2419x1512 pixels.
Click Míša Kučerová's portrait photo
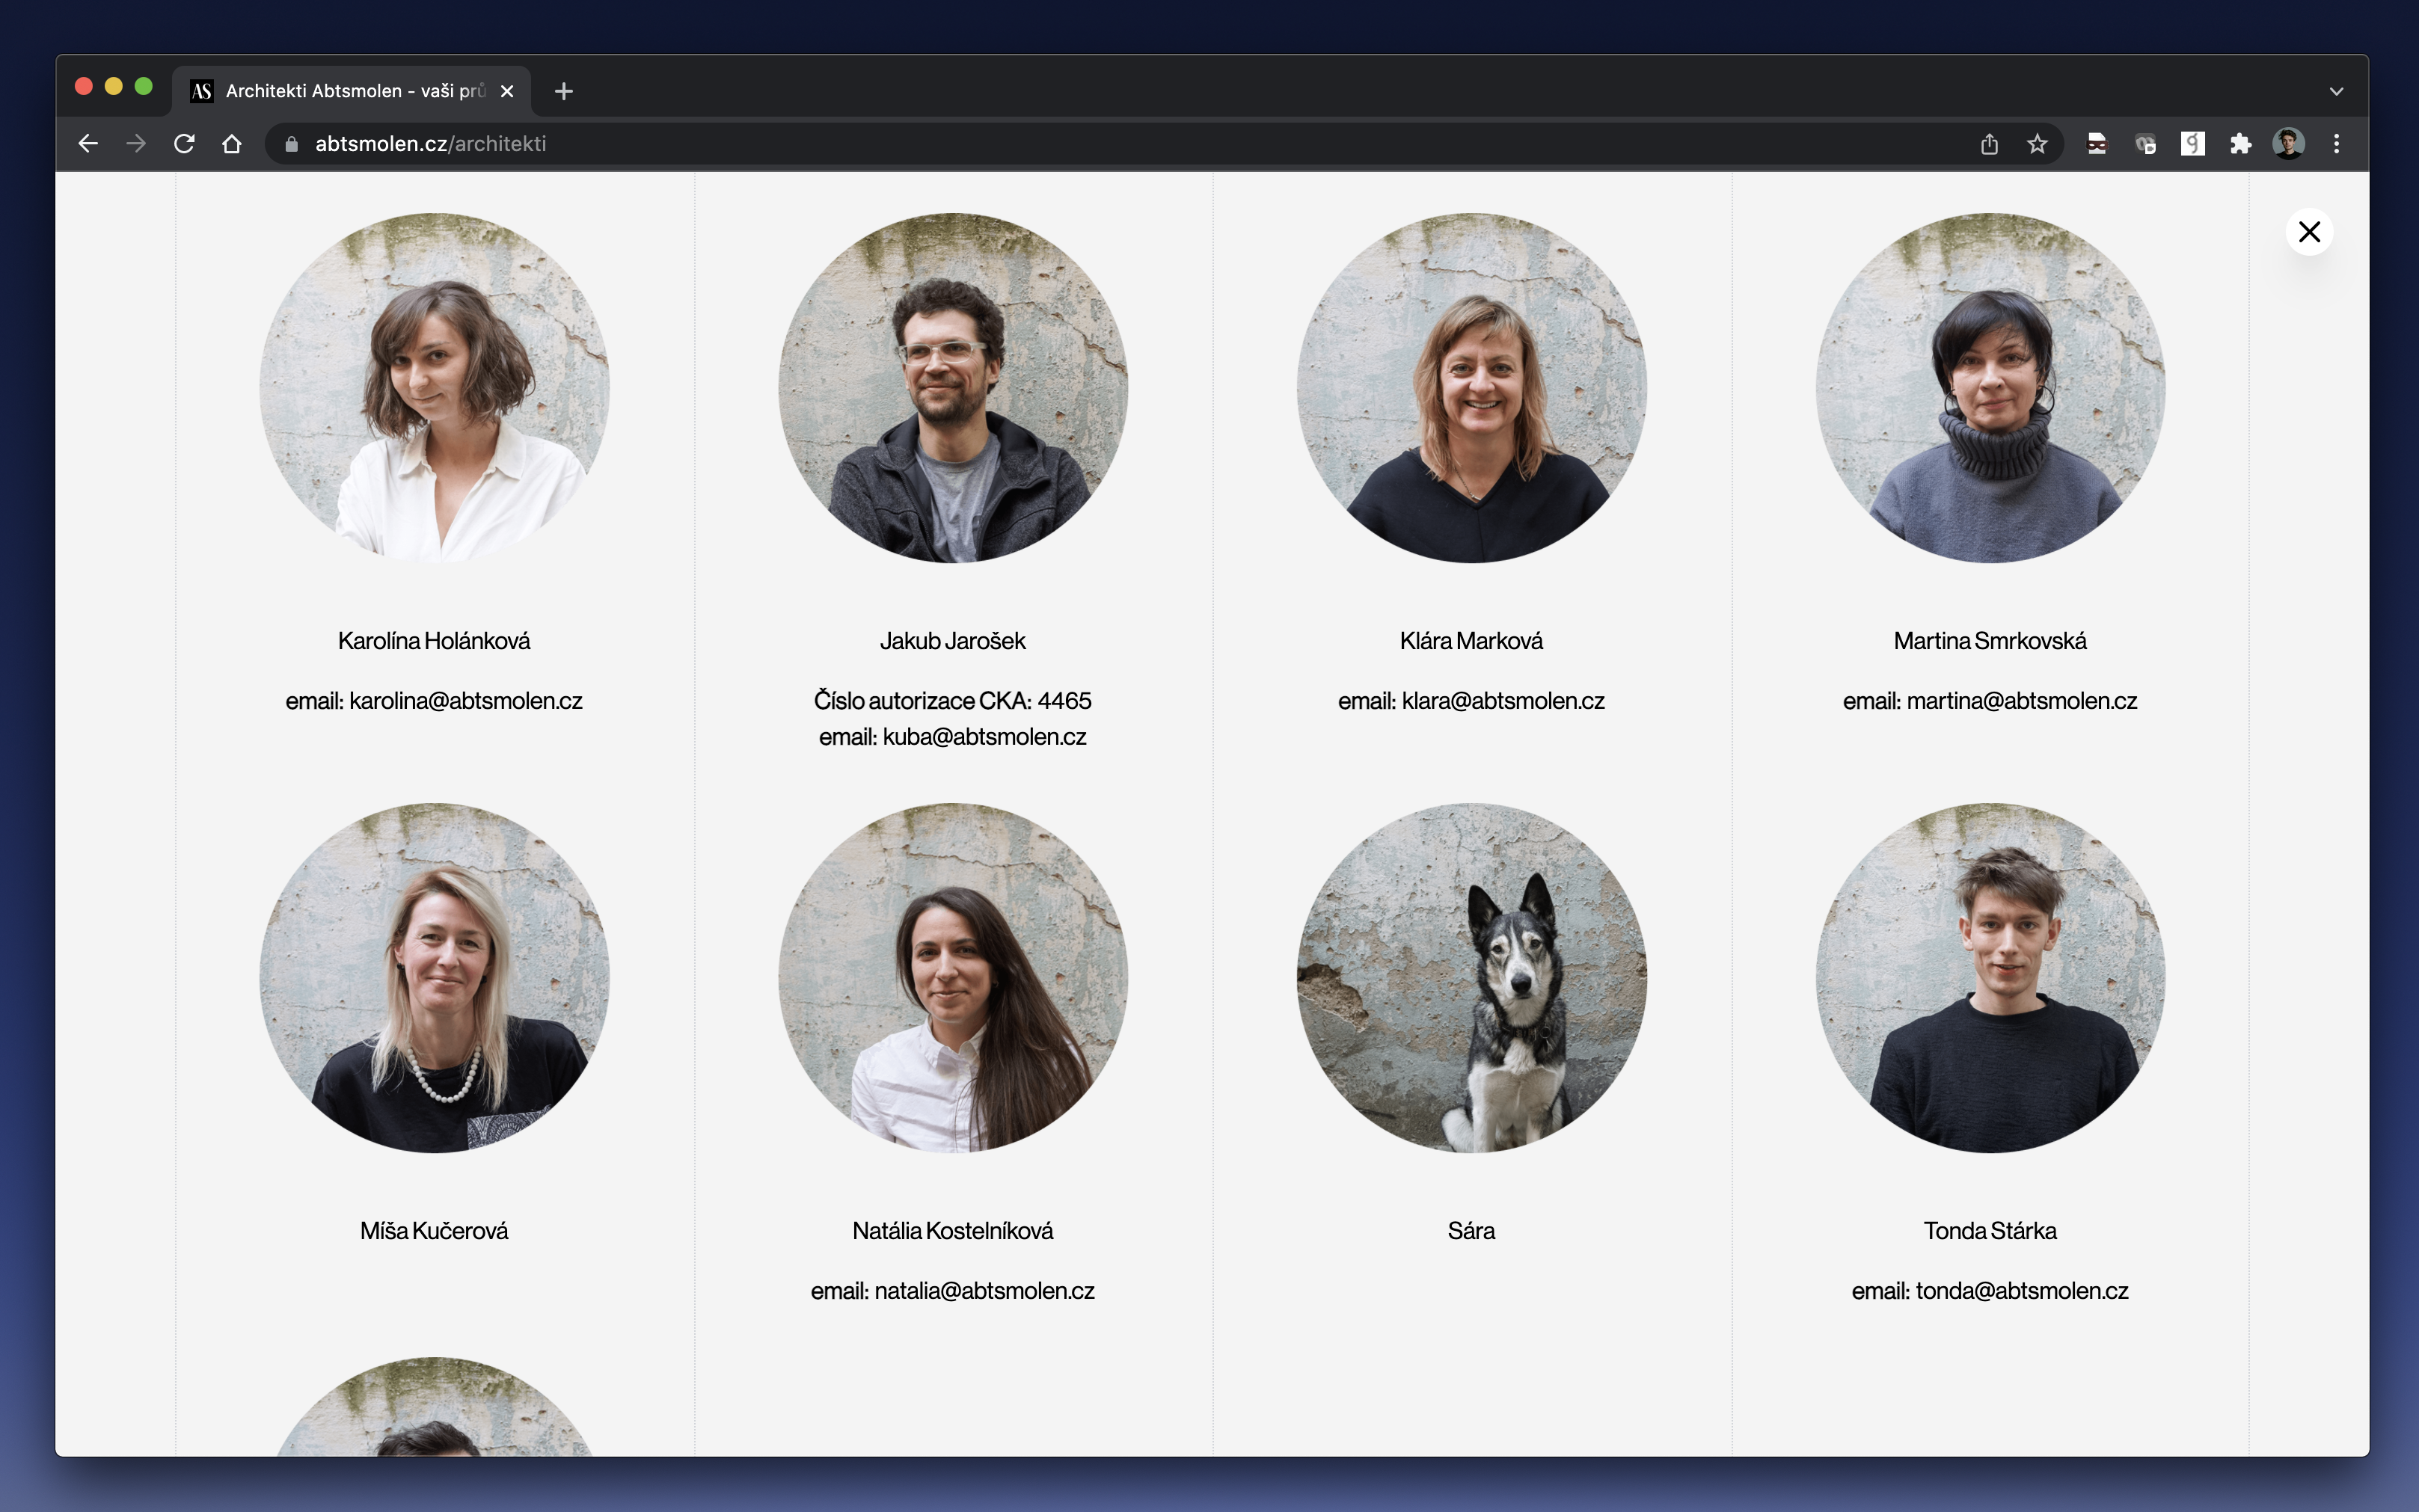click(x=434, y=978)
